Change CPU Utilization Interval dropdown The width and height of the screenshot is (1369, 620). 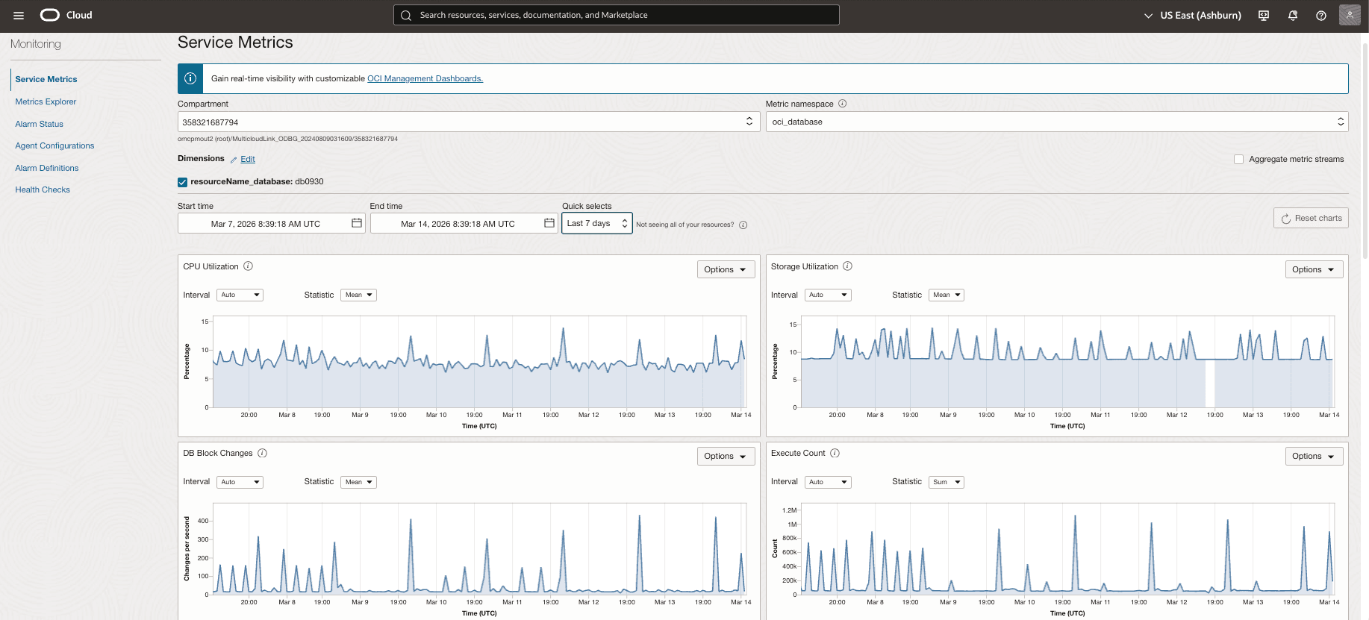tap(240, 295)
